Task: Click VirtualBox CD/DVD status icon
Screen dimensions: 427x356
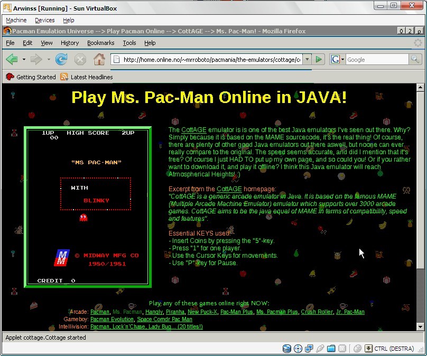Action: click(298, 349)
